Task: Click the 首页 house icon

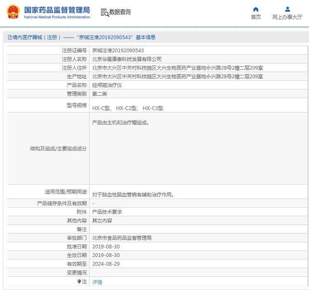Action: coord(256,9)
